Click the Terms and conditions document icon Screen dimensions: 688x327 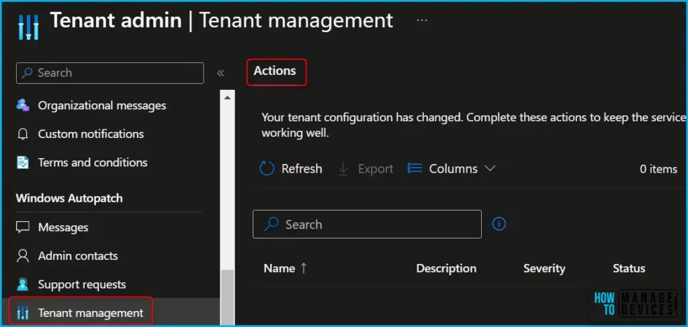pyautogui.click(x=22, y=162)
